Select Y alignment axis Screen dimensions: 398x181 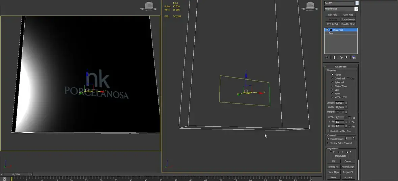(339, 152)
